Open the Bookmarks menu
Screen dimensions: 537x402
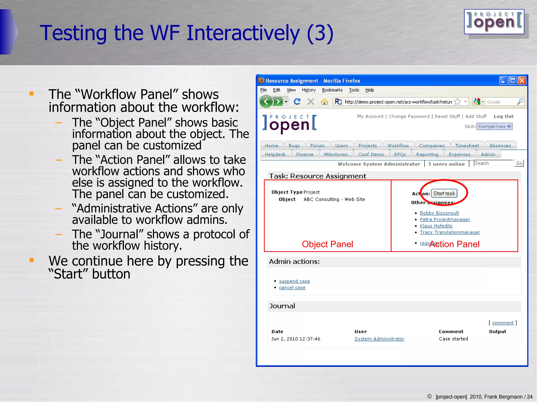click(x=332, y=90)
